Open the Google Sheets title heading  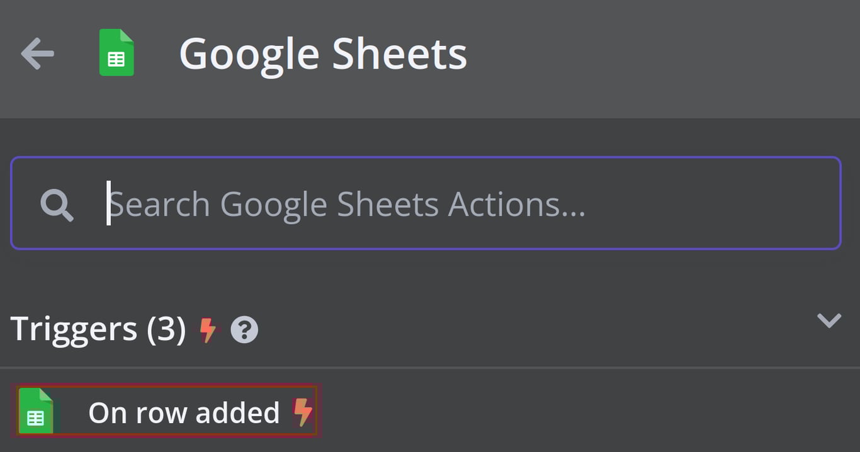click(323, 53)
